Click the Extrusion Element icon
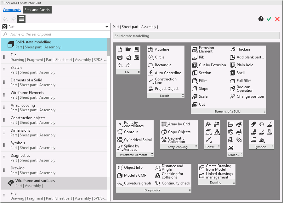The height and width of the screenshot is (203, 283). click(x=195, y=49)
